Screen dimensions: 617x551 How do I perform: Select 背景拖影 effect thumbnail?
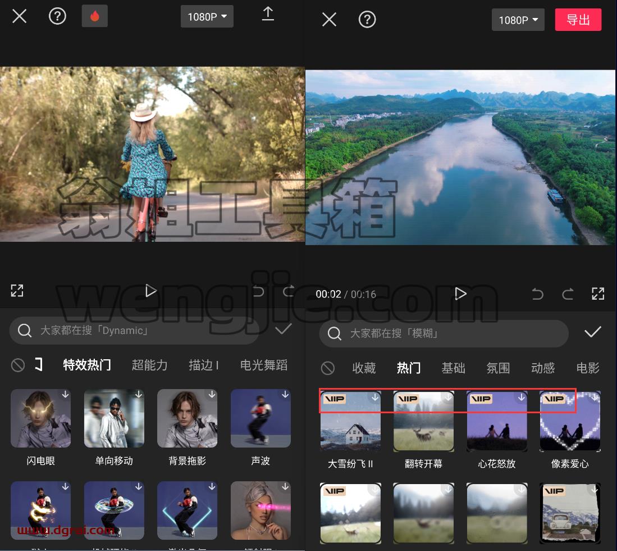pyautogui.click(x=188, y=418)
